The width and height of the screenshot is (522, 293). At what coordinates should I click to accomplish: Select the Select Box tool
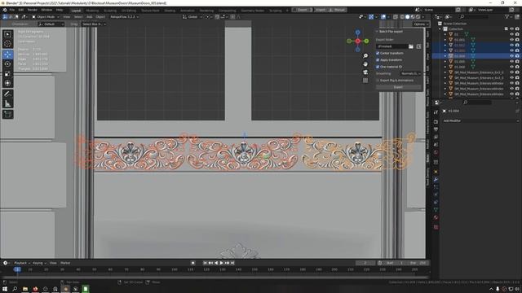7,34
